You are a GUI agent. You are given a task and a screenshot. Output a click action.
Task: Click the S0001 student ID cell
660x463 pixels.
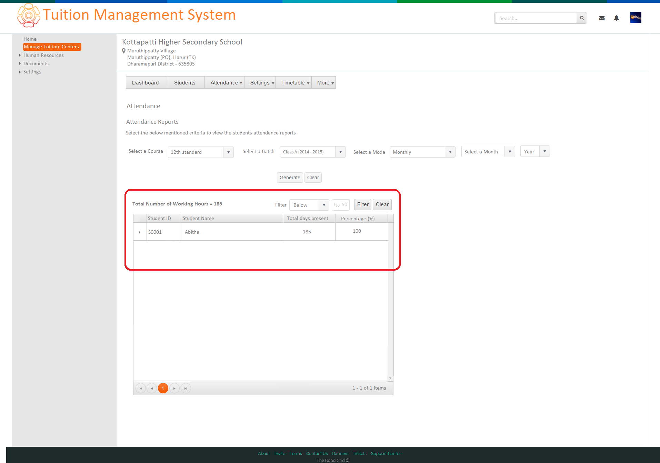coord(163,232)
